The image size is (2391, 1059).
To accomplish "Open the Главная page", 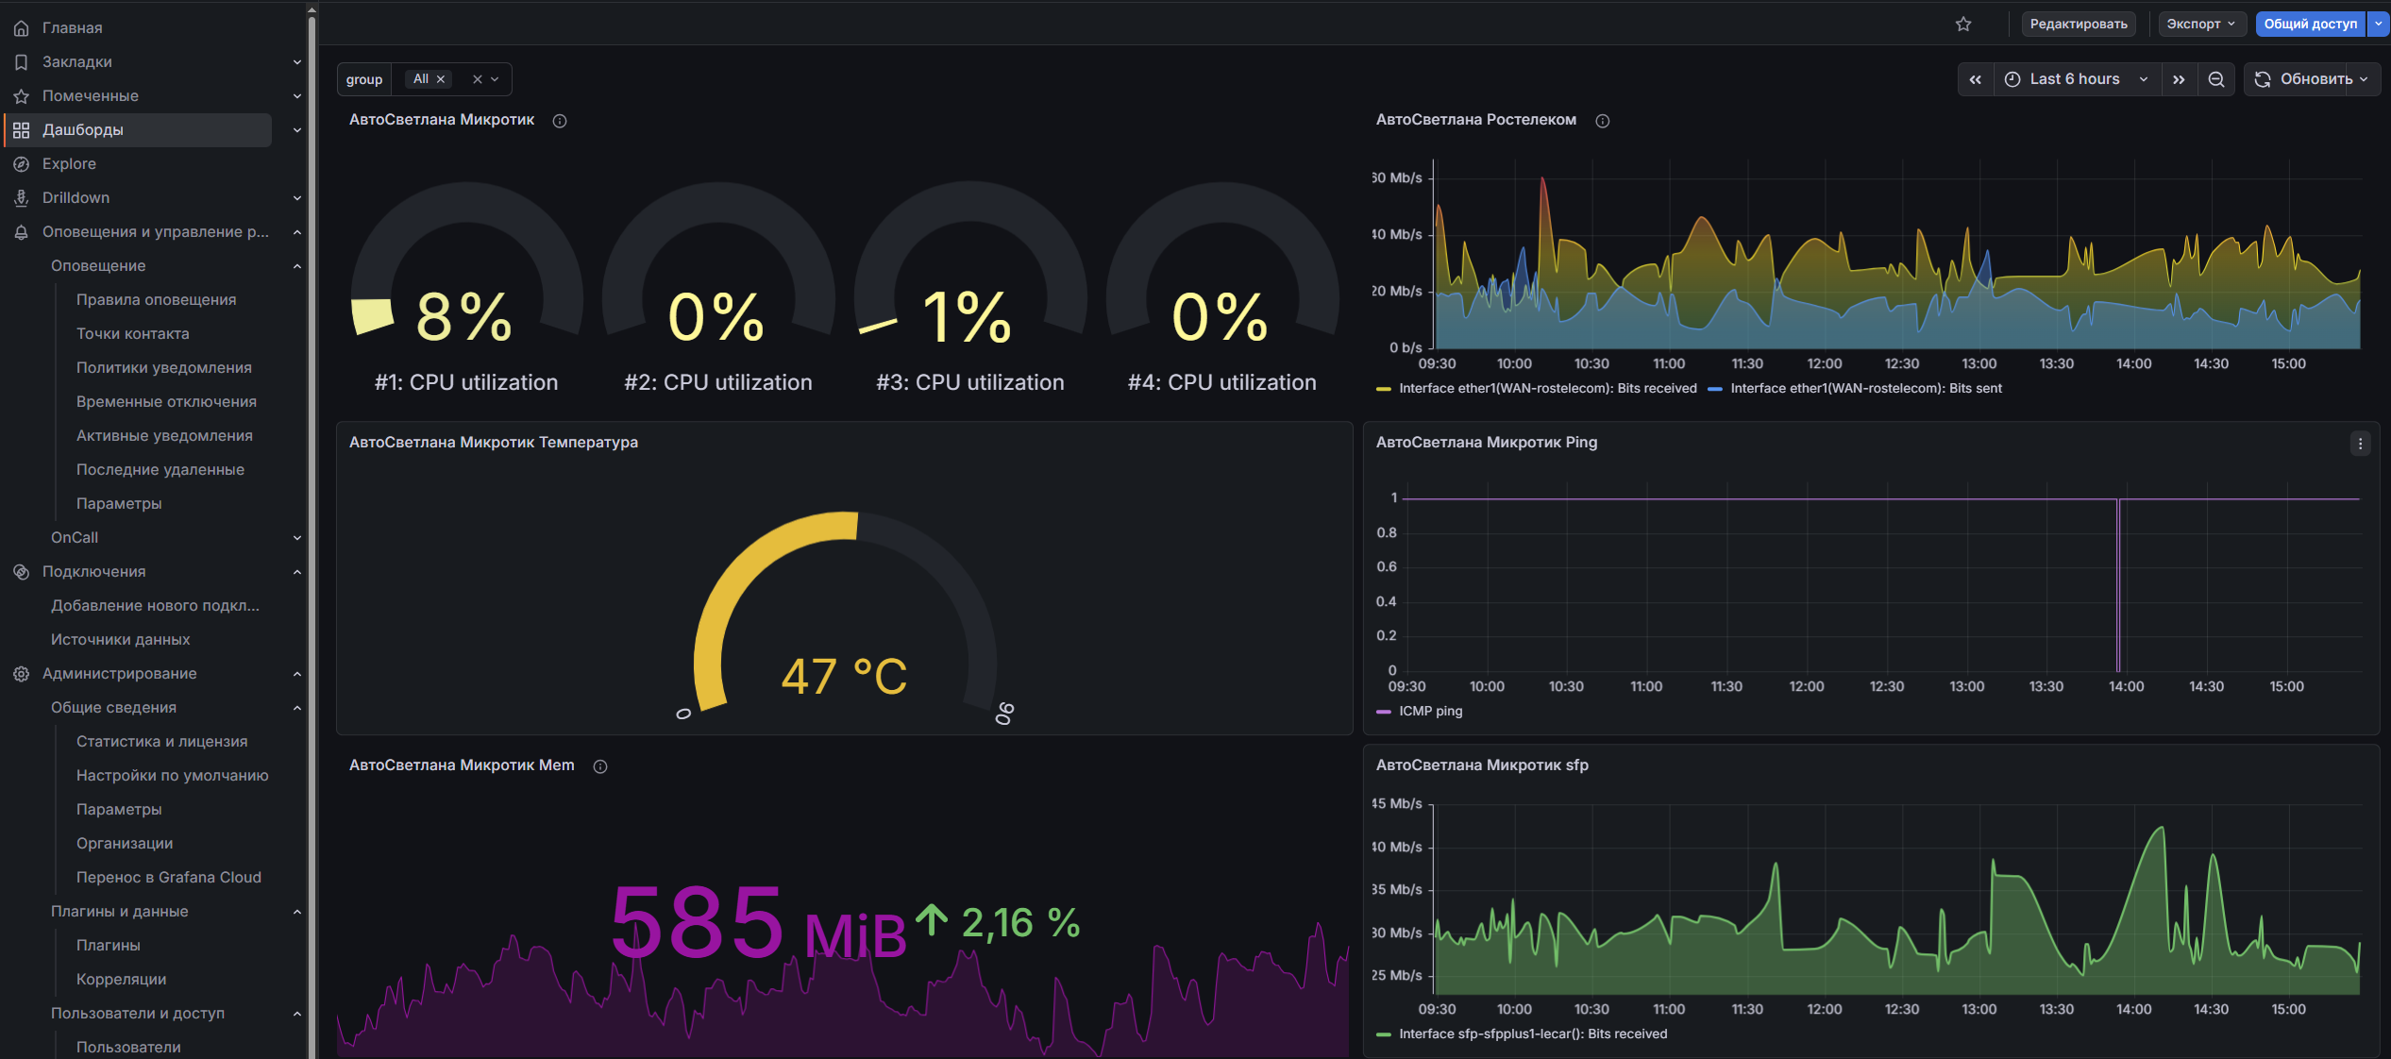I will pyautogui.click(x=73, y=28).
